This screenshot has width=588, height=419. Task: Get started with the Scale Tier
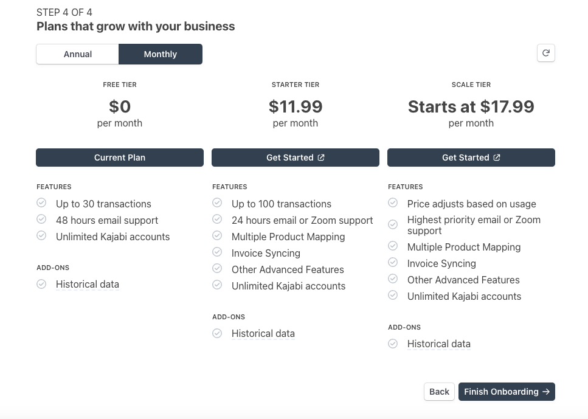point(471,158)
